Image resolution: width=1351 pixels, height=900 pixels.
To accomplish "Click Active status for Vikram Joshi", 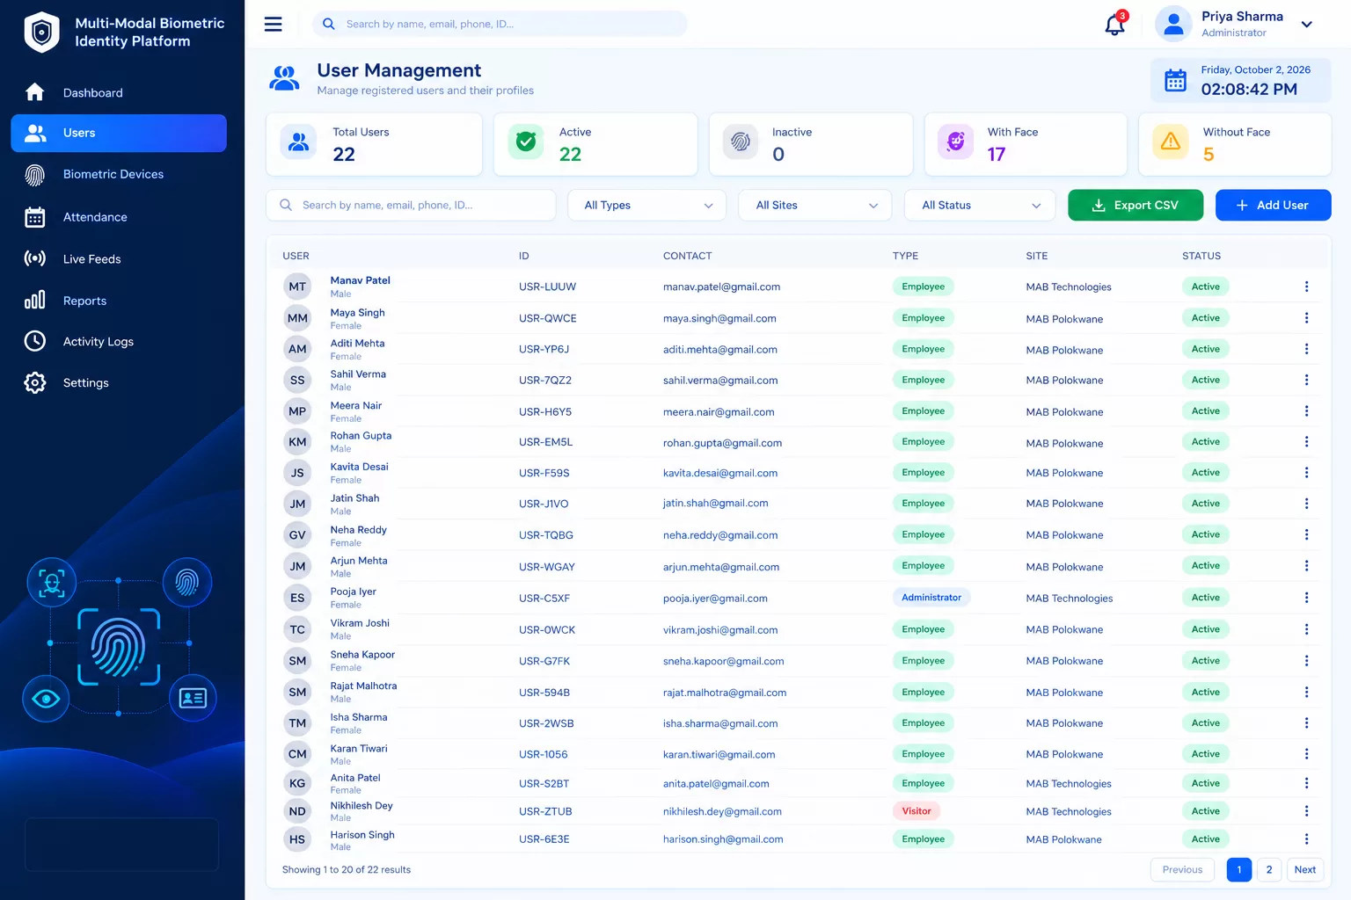I will point(1206,629).
